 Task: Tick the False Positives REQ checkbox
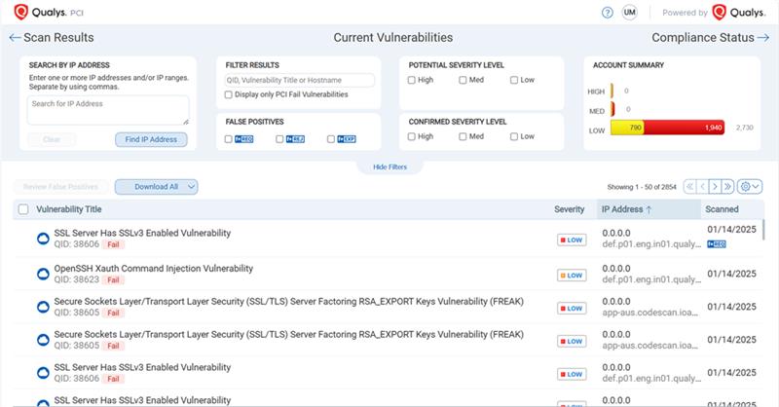pyautogui.click(x=229, y=139)
